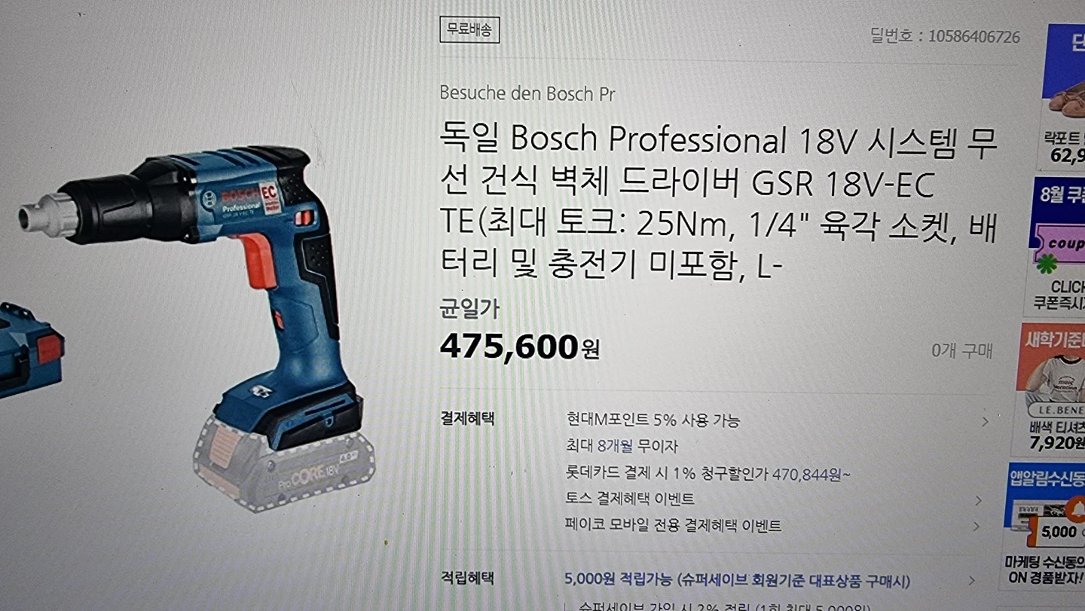The height and width of the screenshot is (611, 1085).
Task: Click the bell icon on app notification banner
Action: [1074, 511]
